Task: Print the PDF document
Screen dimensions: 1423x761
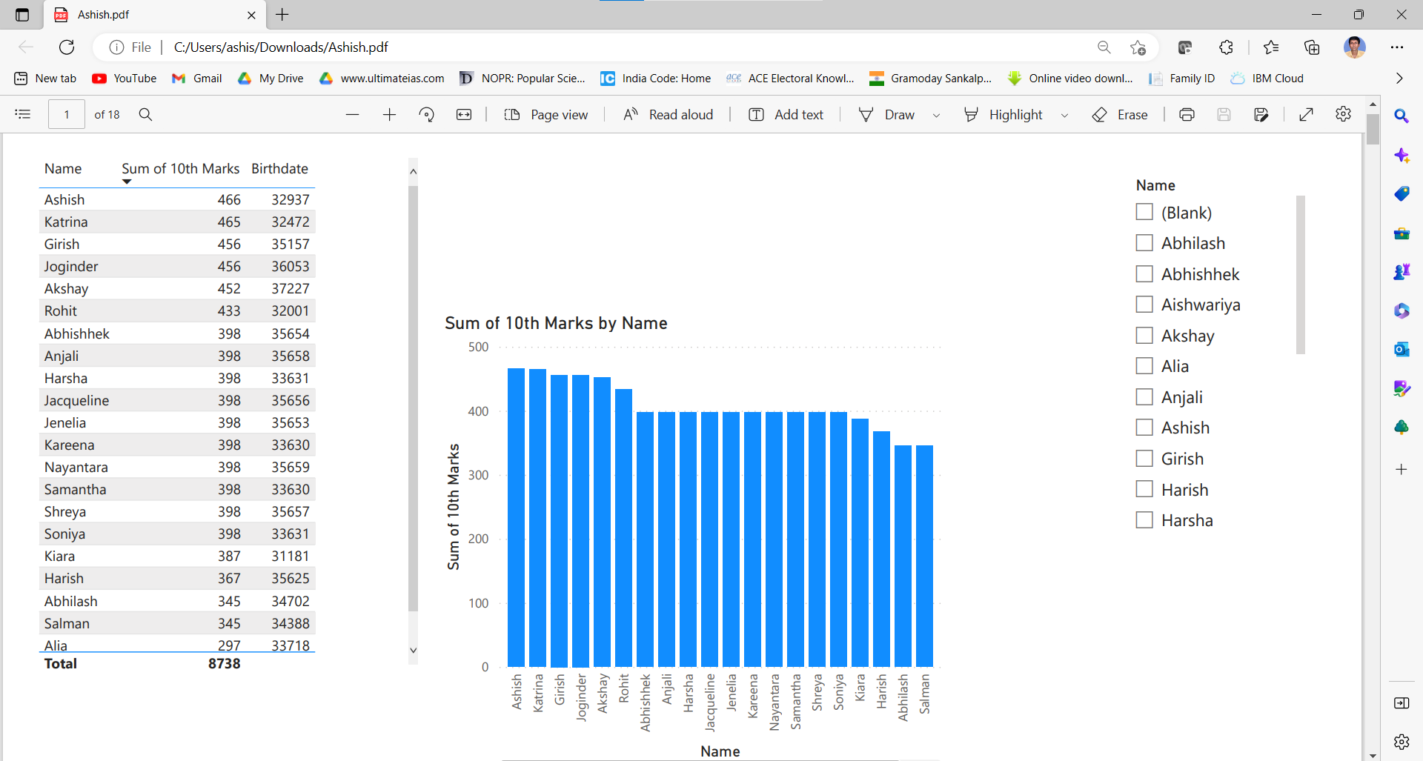Action: [x=1187, y=114]
